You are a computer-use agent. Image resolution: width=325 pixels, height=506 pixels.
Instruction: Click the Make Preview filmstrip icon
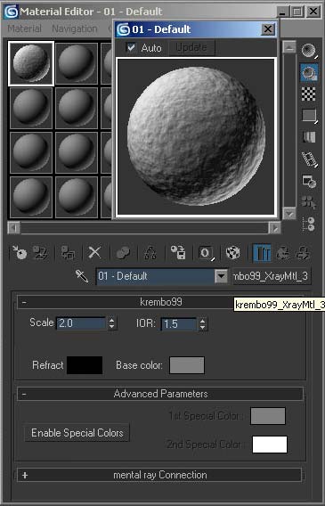coord(309,159)
